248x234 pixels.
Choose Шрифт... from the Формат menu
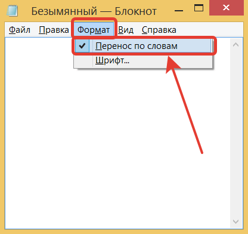coord(143,60)
